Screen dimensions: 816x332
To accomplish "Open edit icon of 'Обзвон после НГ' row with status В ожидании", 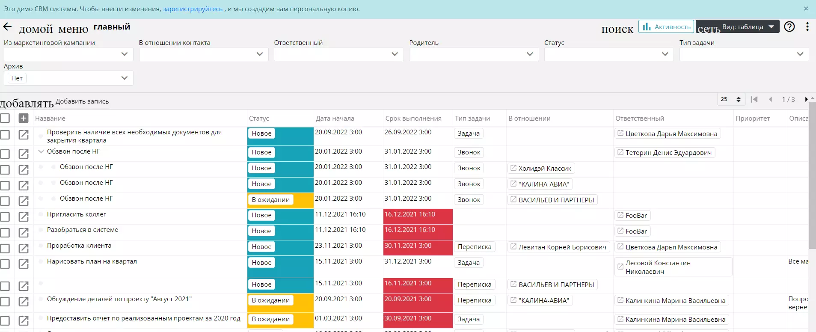I will pyautogui.click(x=24, y=201).
